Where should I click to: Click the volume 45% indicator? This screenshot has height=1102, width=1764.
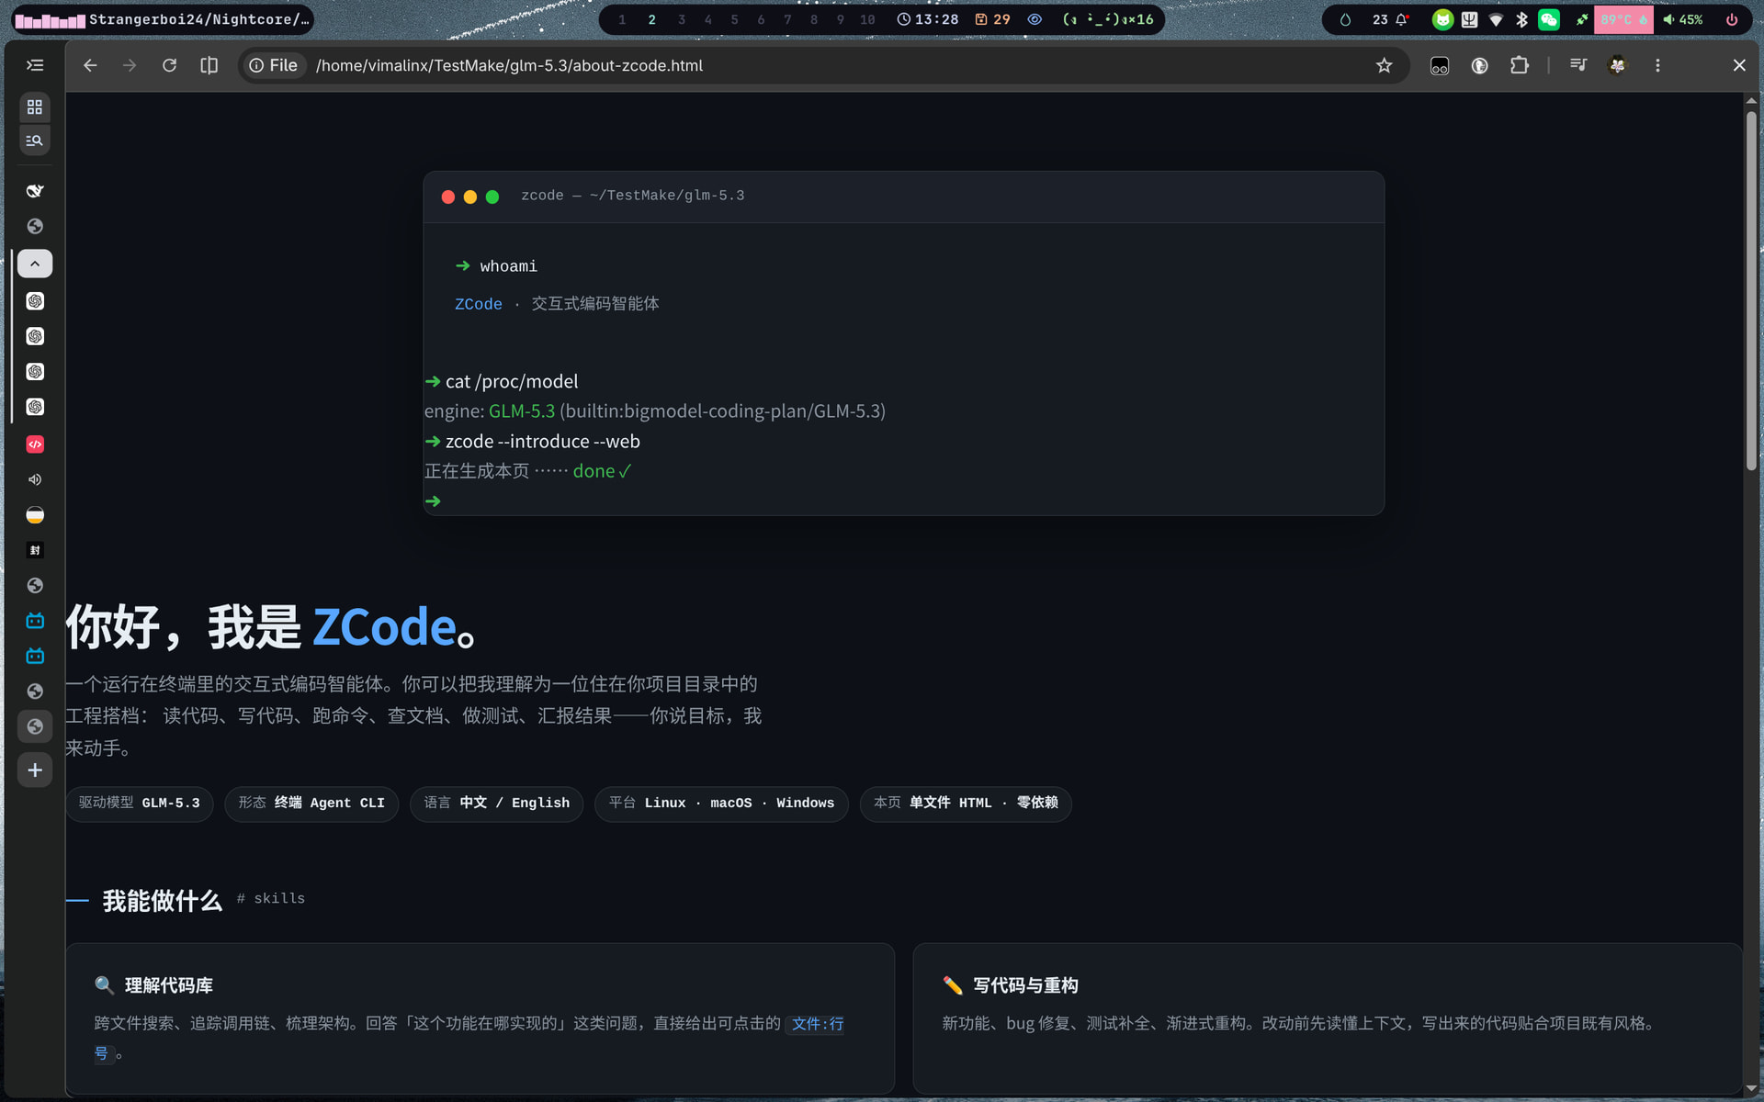click(1682, 19)
